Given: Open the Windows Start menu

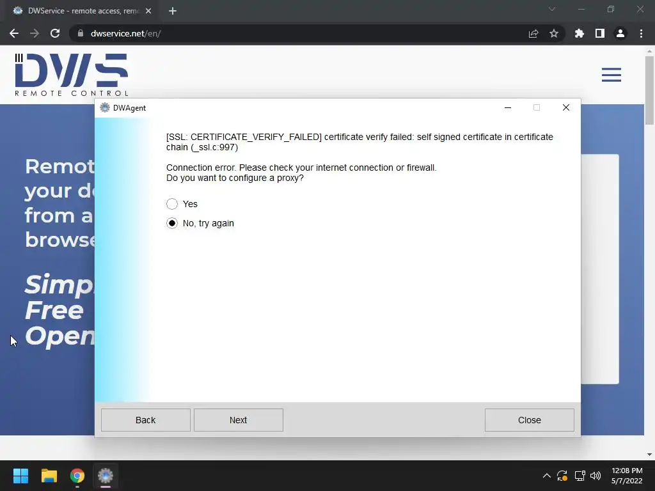Looking at the screenshot, I should pos(20,476).
